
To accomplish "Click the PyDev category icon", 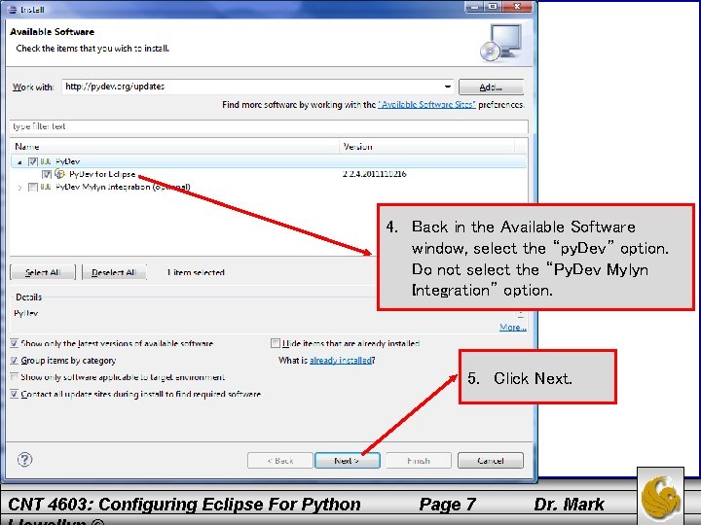I will click(46, 161).
